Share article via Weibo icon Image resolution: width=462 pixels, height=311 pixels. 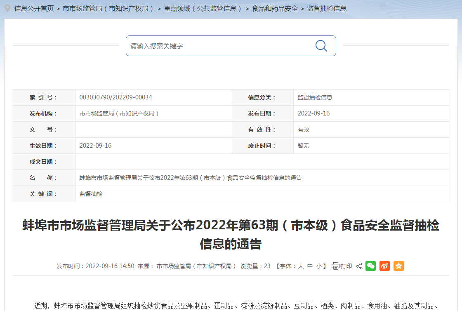tap(384, 266)
